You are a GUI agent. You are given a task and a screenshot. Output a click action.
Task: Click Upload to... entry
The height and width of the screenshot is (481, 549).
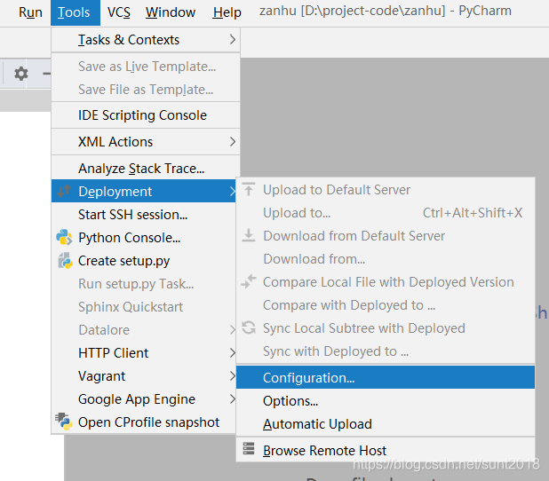[x=386, y=213]
